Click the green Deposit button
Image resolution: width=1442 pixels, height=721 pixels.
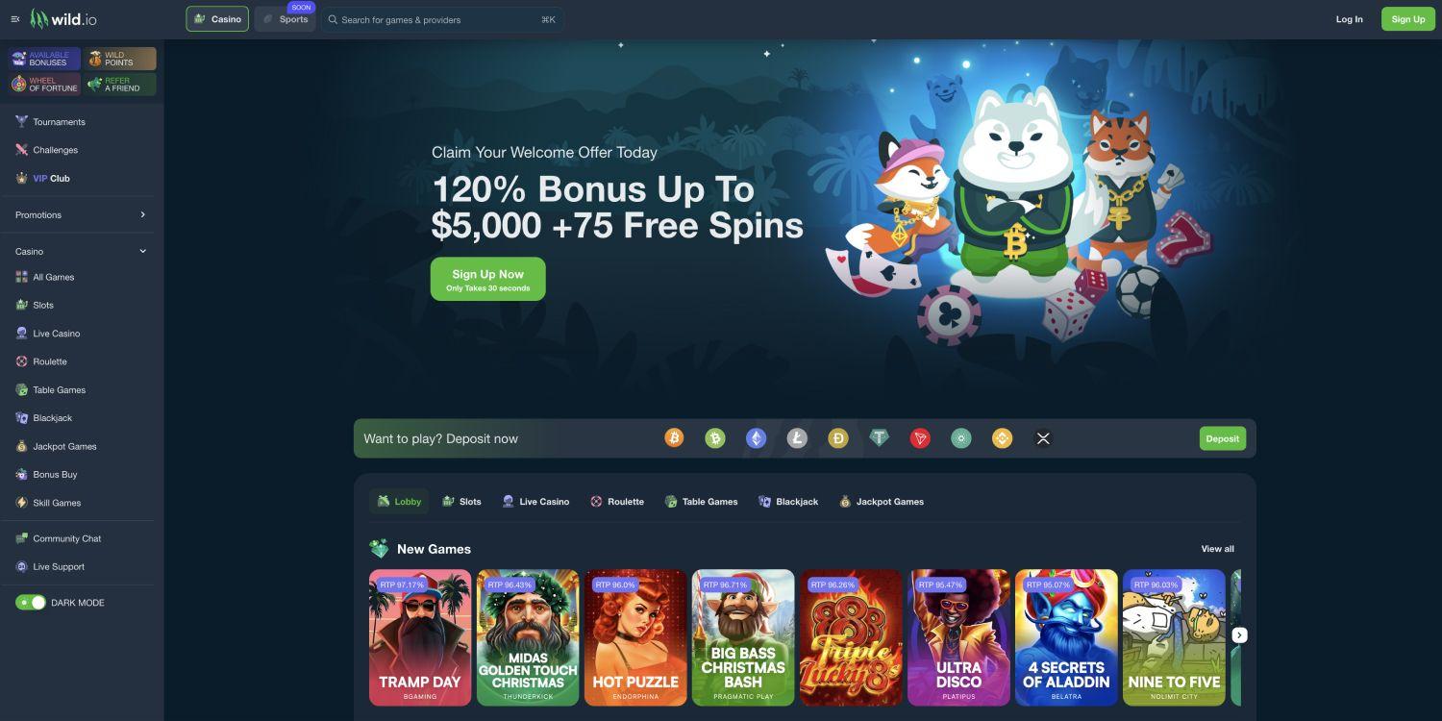(x=1223, y=438)
